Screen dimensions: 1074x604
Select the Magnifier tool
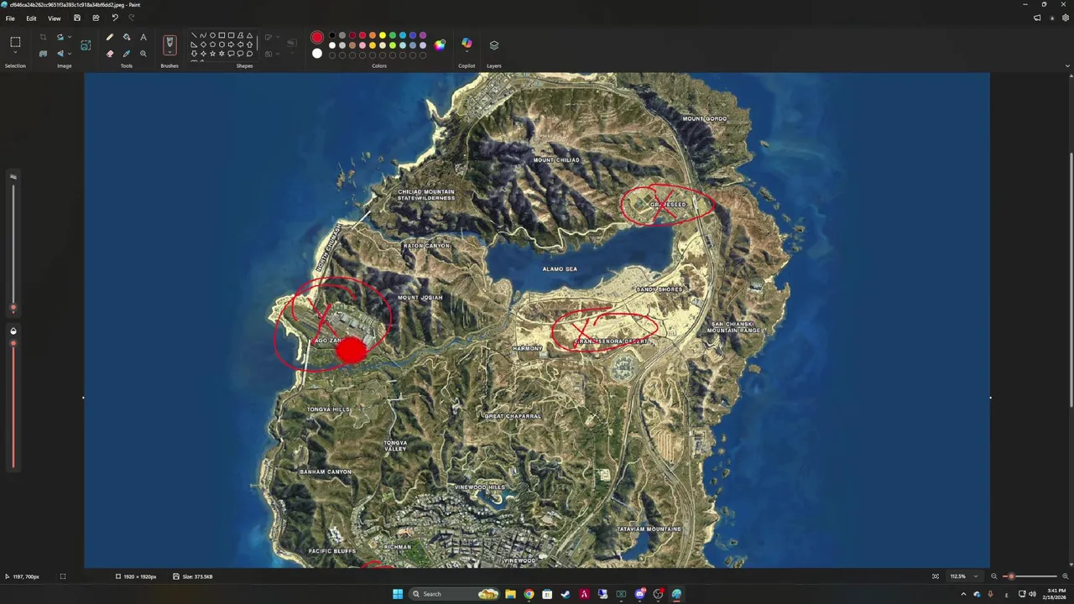[x=143, y=54]
